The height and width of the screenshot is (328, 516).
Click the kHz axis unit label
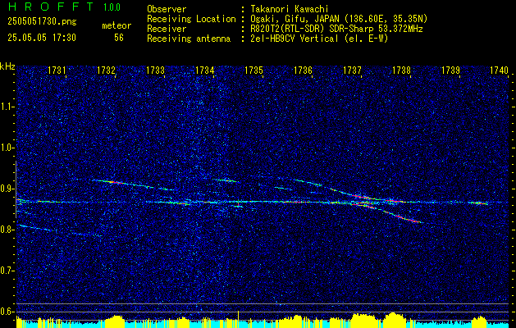point(7,66)
